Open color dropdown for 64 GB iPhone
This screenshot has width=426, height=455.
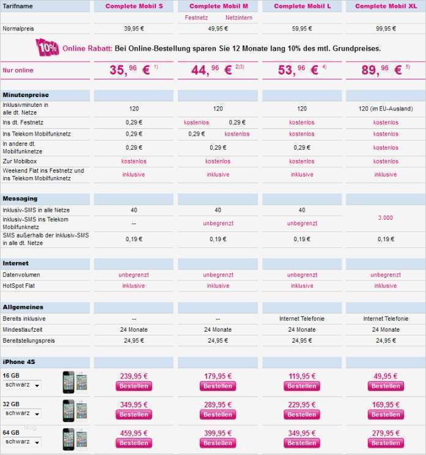coord(22,442)
